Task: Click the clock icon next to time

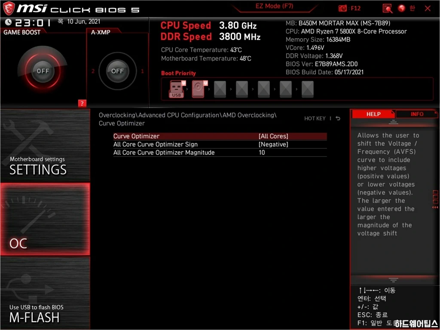Action: tap(9, 22)
